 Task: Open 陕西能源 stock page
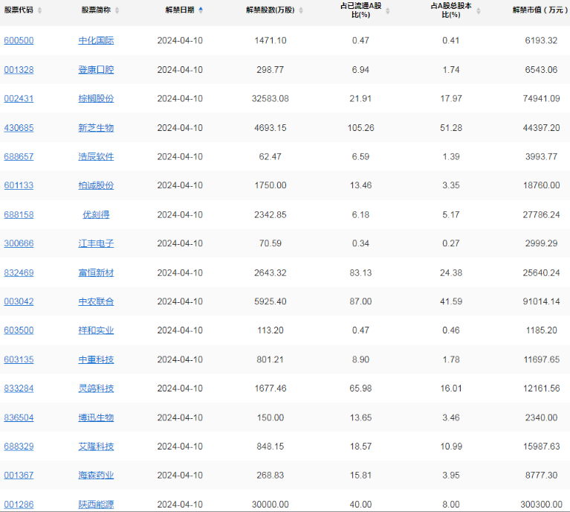96,505
